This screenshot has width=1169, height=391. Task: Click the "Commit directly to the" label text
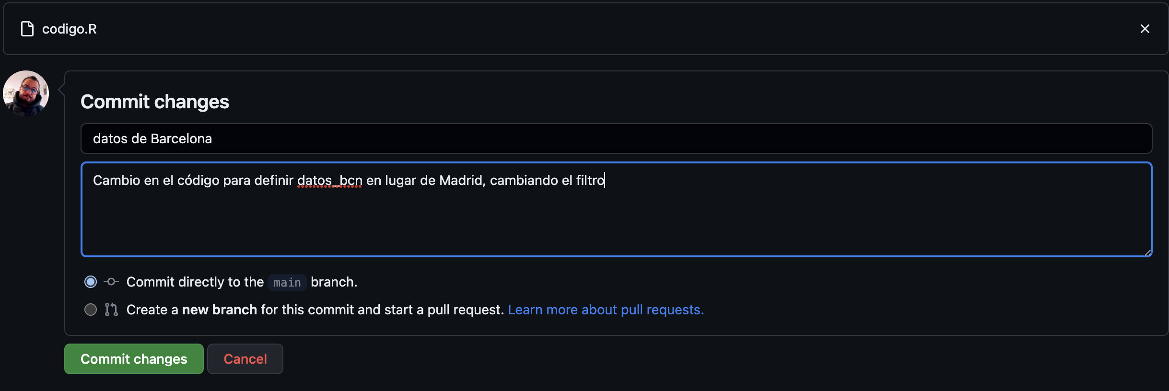(x=195, y=282)
